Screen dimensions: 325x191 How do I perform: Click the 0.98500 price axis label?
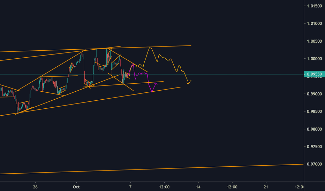point(314,111)
